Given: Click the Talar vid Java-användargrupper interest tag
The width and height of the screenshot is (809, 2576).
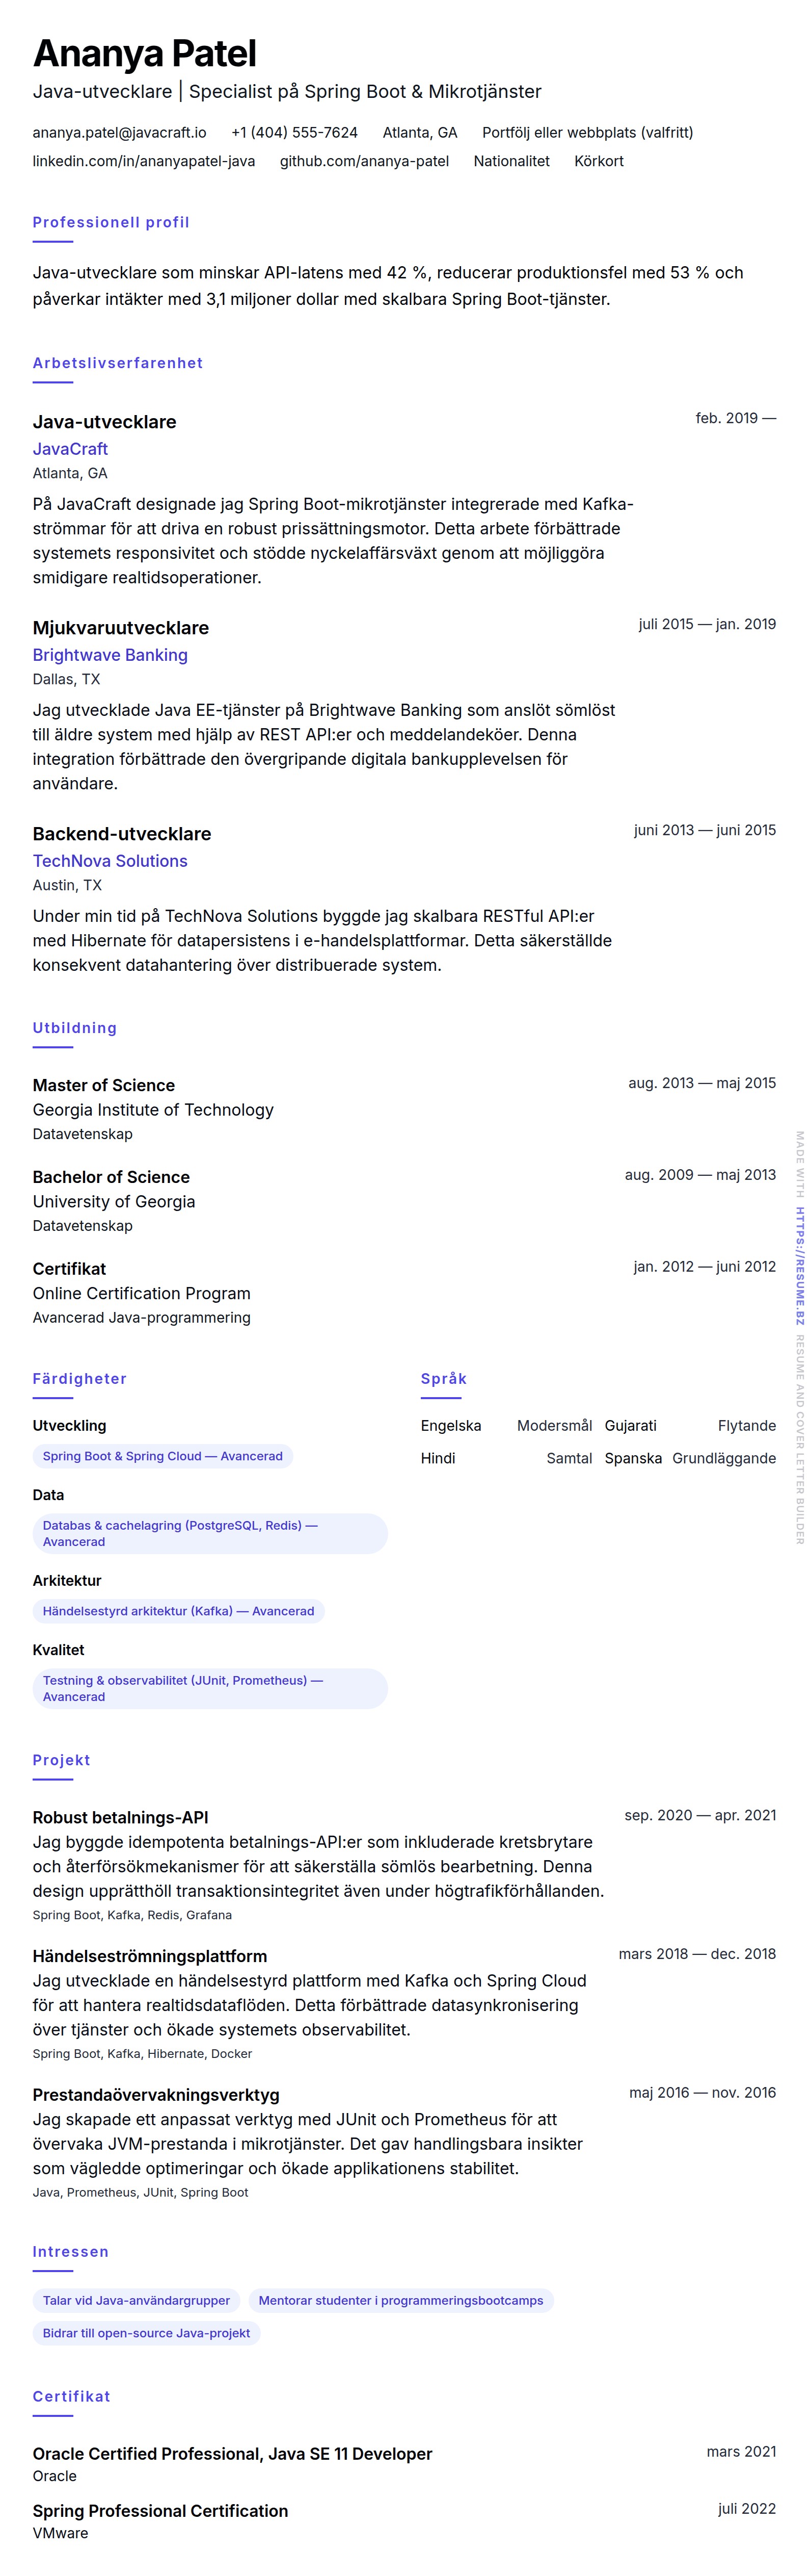Looking at the screenshot, I should pos(136,2300).
